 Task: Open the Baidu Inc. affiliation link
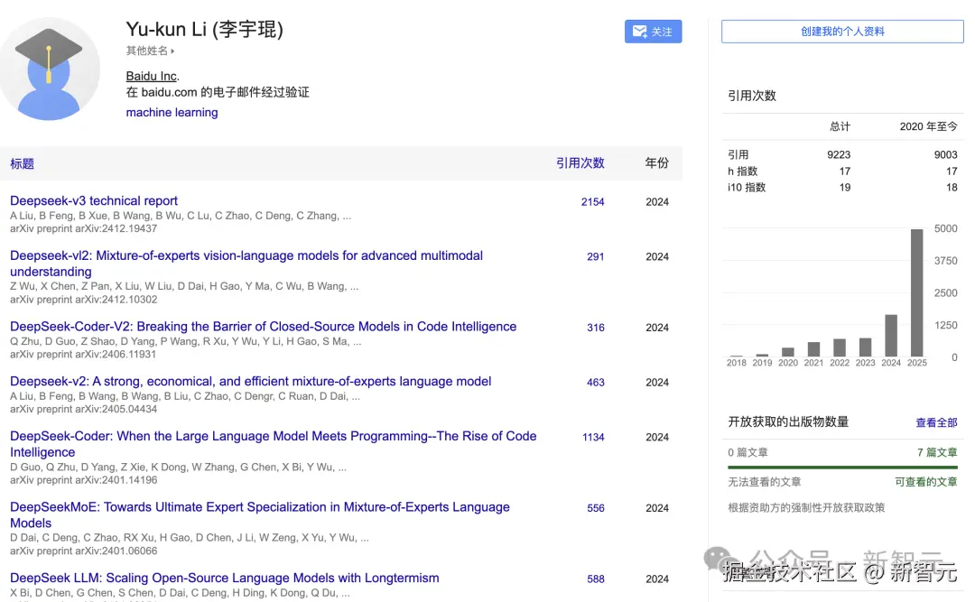152,76
